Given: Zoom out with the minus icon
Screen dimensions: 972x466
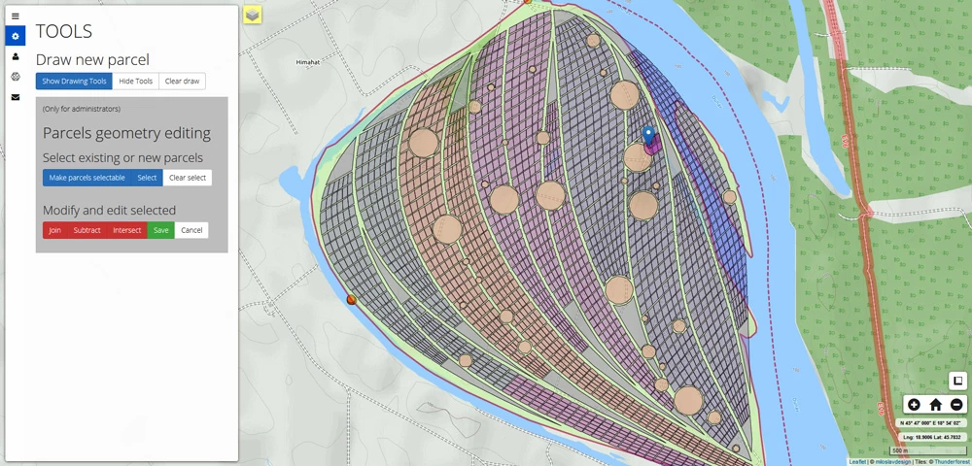Looking at the screenshot, I should 956,405.
